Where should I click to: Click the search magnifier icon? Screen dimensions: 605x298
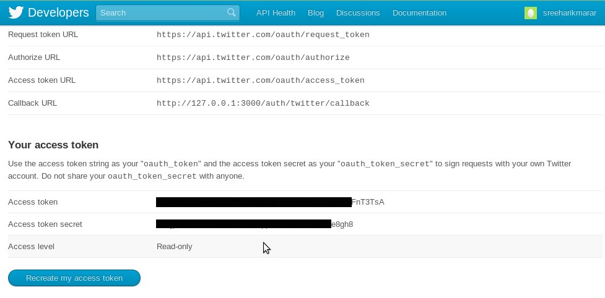232,12
